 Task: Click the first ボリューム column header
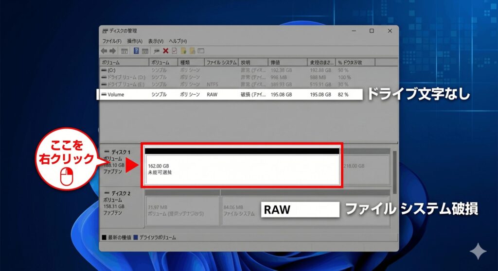pos(124,63)
